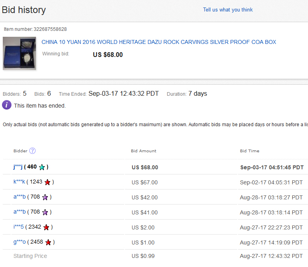The height and width of the screenshot is (267, 308).
Task: Click the Bid Time column header
Action: [x=249, y=151]
